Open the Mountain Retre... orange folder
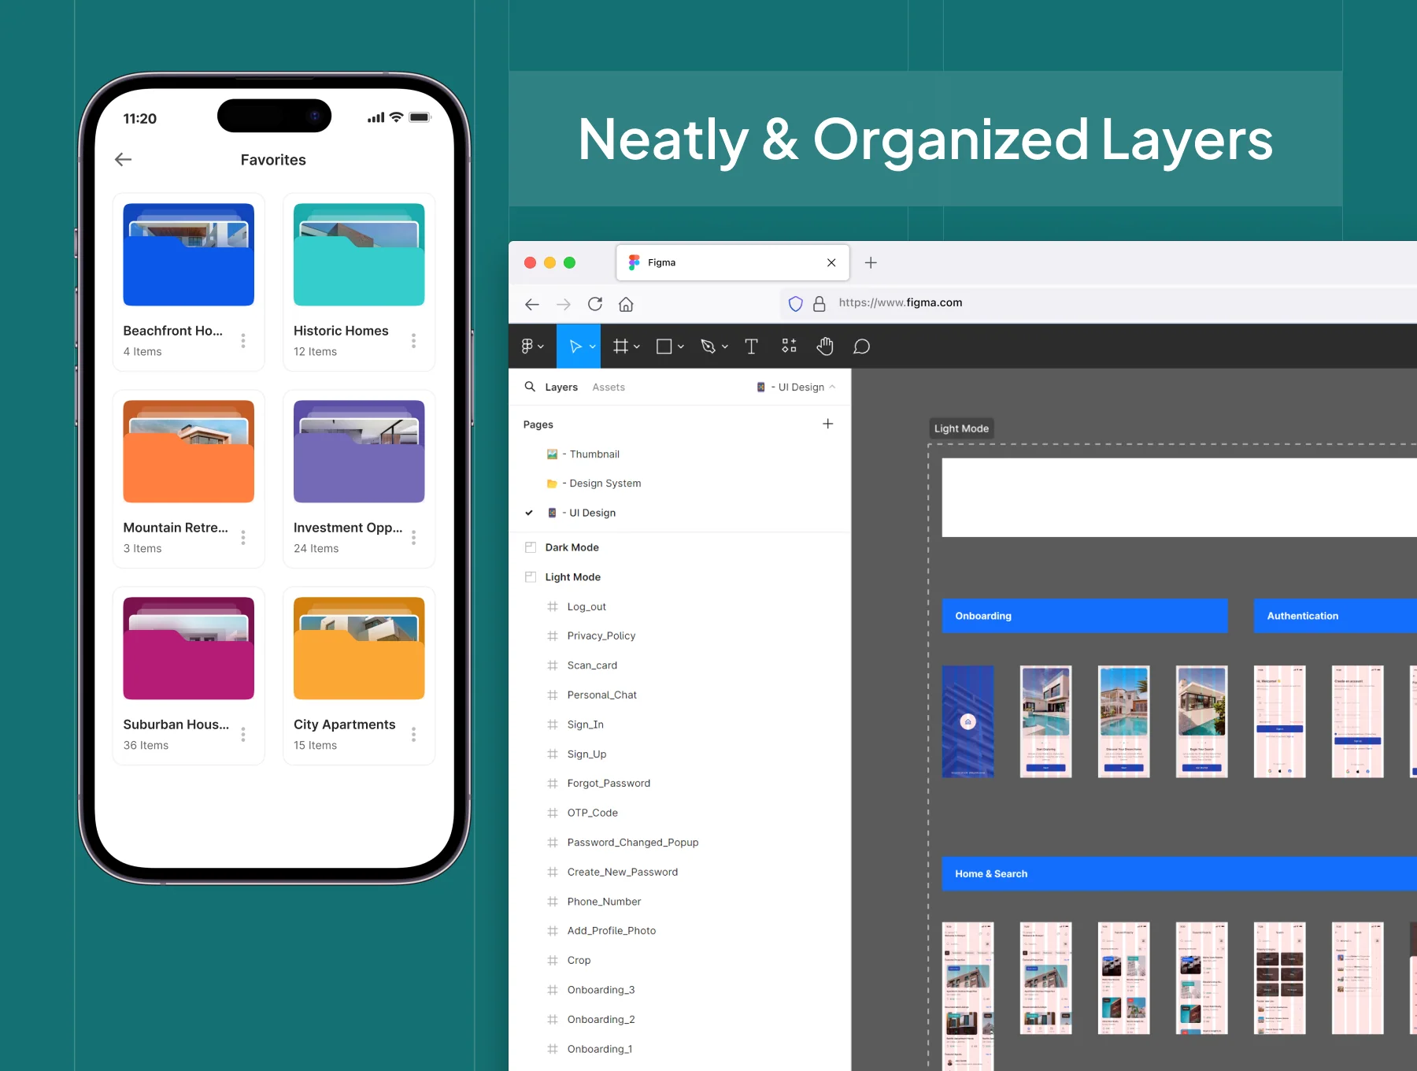Screen dimensions: 1417x1071 (x=189, y=451)
